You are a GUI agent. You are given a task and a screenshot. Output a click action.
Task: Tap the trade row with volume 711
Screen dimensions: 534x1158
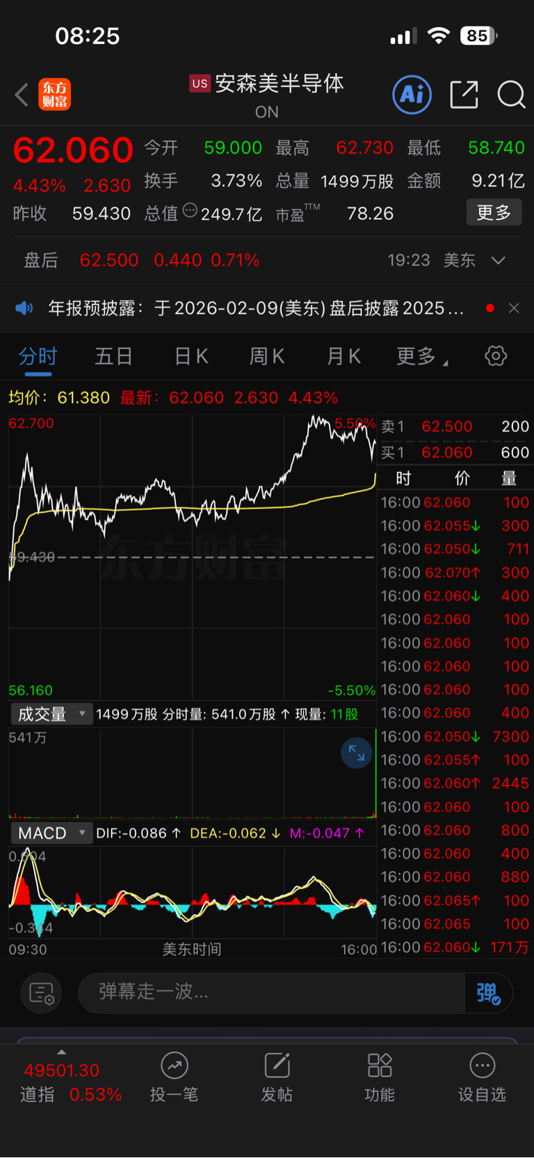455,549
